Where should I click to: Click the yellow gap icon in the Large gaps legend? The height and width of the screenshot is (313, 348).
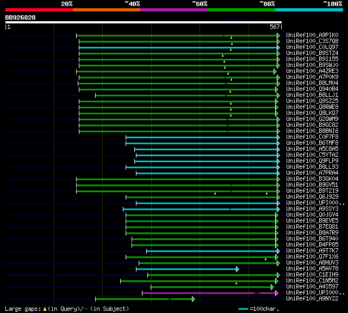45,309
